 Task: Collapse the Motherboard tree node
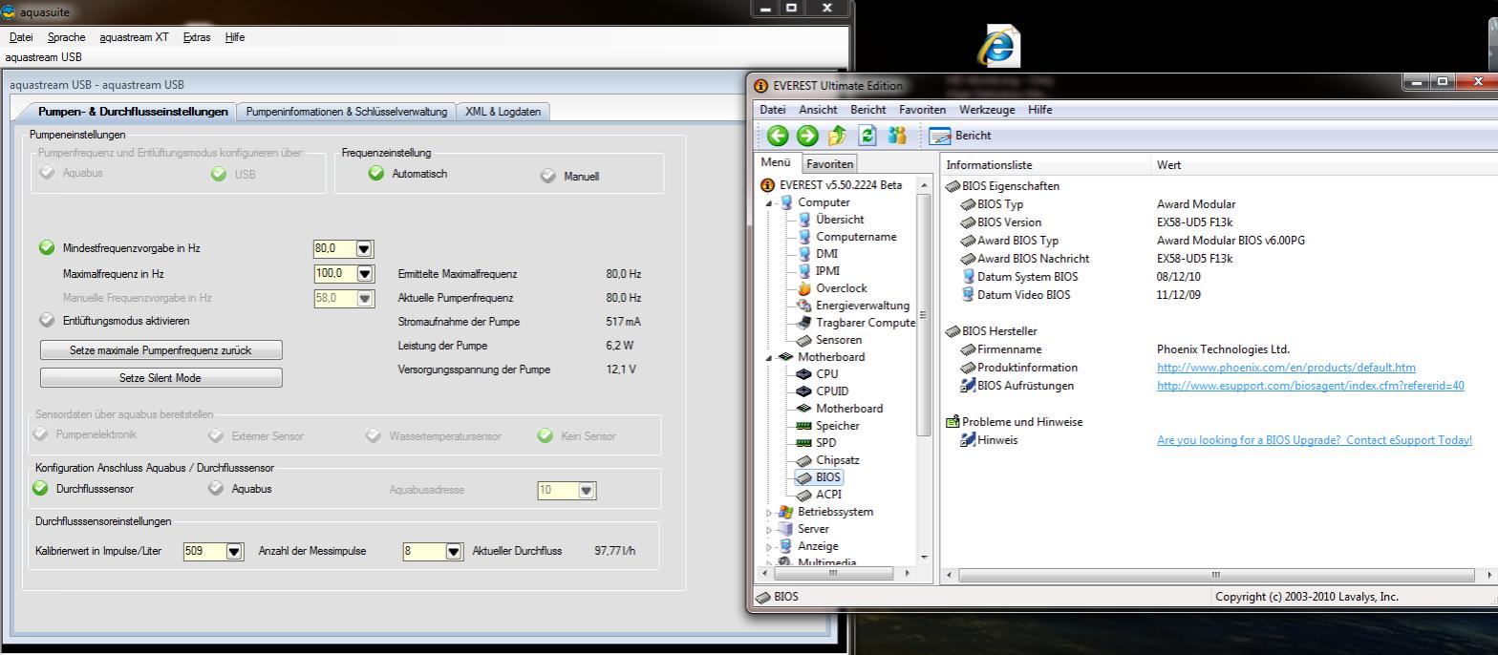769,358
